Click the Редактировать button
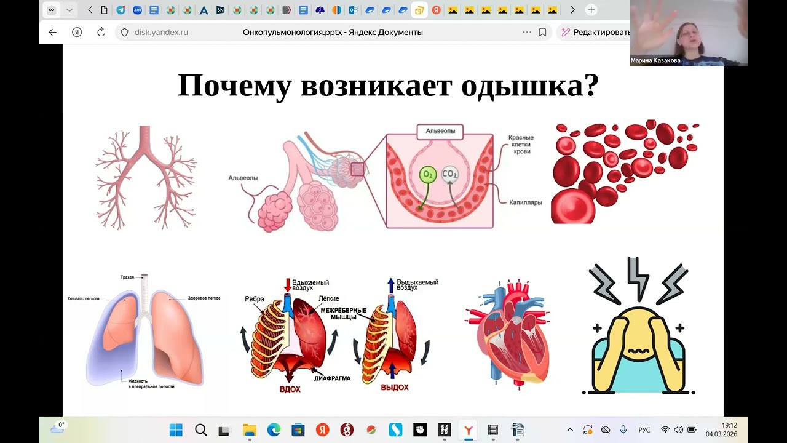The image size is (787, 443). (x=595, y=33)
